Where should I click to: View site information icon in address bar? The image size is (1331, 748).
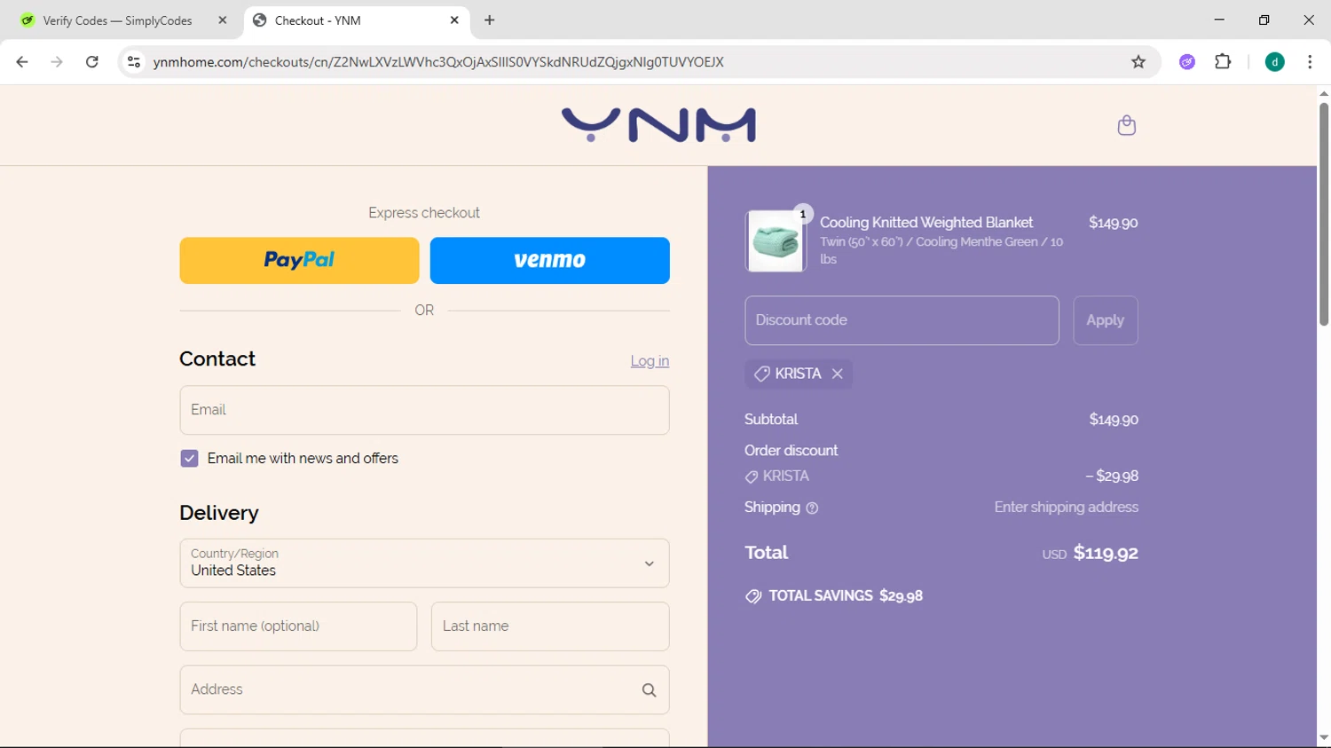click(x=134, y=62)
